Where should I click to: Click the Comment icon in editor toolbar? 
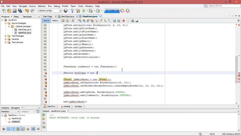point(133,21)
